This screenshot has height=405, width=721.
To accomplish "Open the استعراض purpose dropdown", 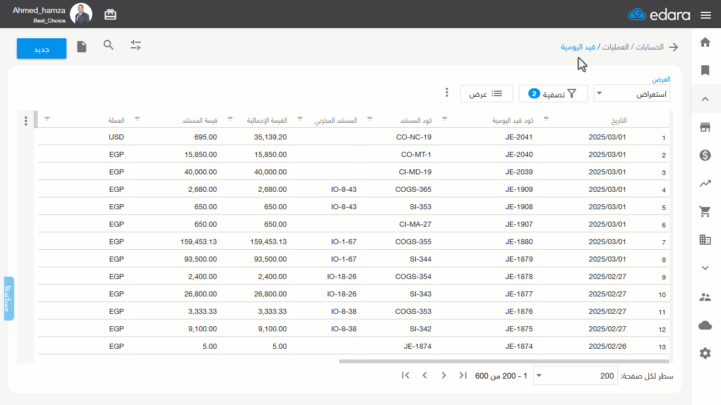I will [x=632, y=94].
